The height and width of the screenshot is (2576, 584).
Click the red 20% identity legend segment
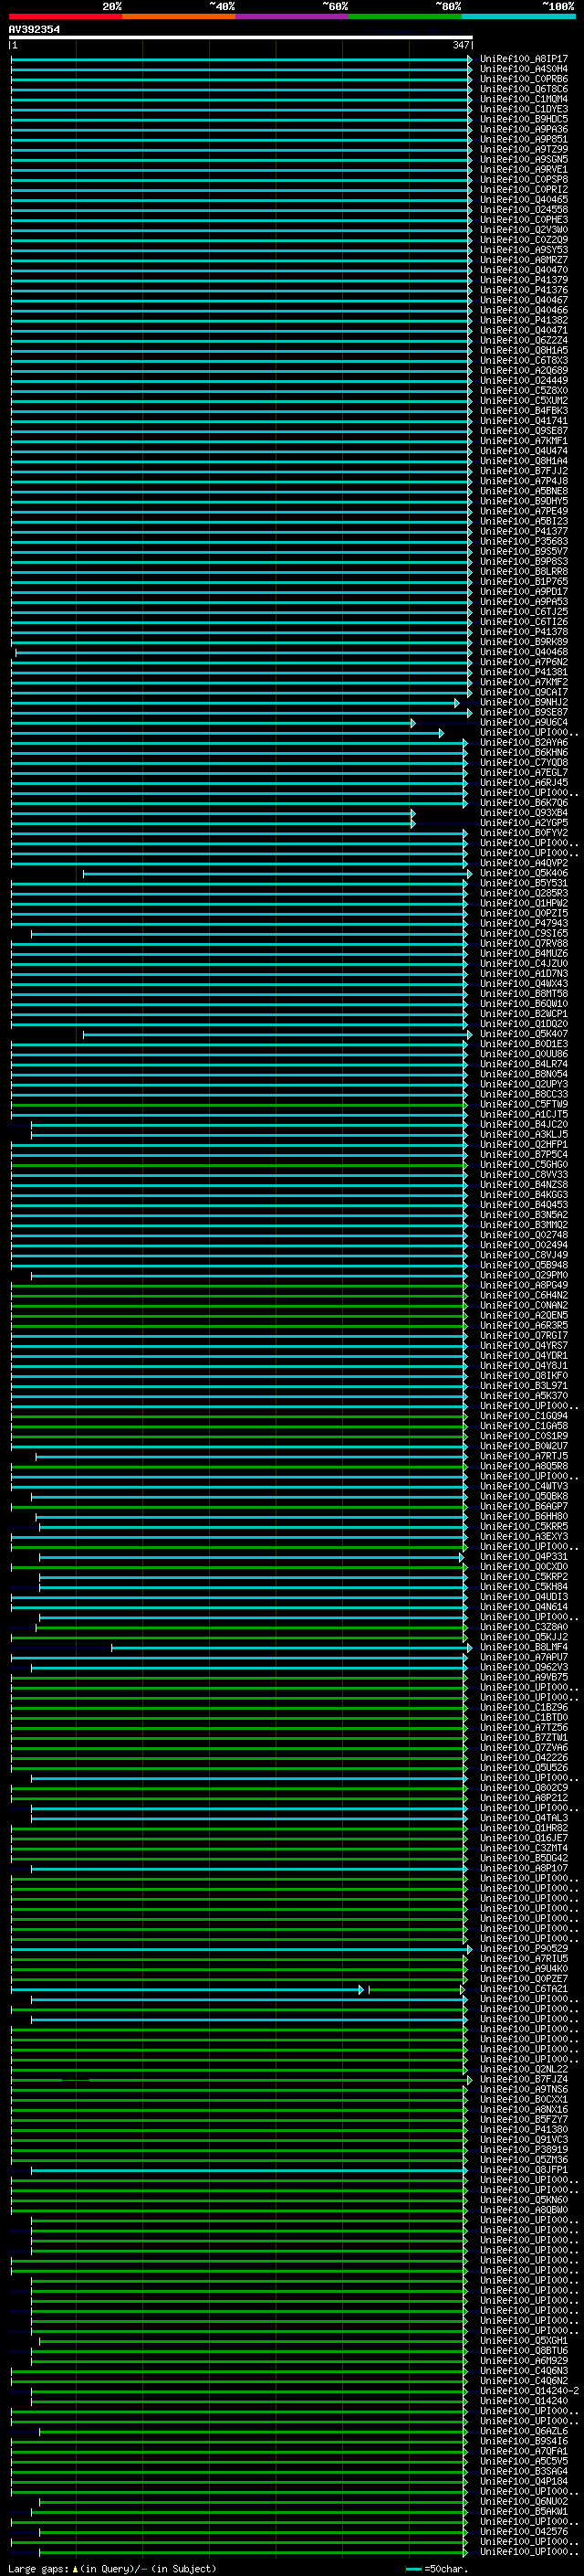[65, 16]
